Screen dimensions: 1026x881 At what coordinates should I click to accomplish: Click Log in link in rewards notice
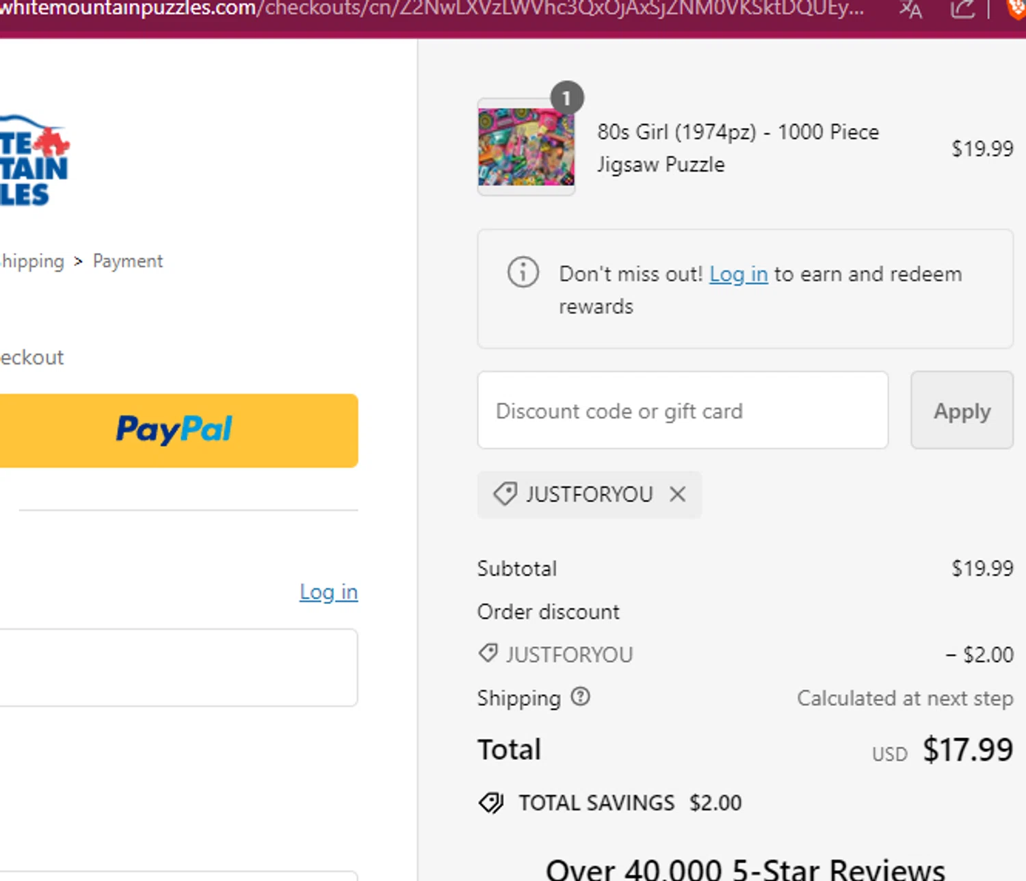(x=738, y=274)
